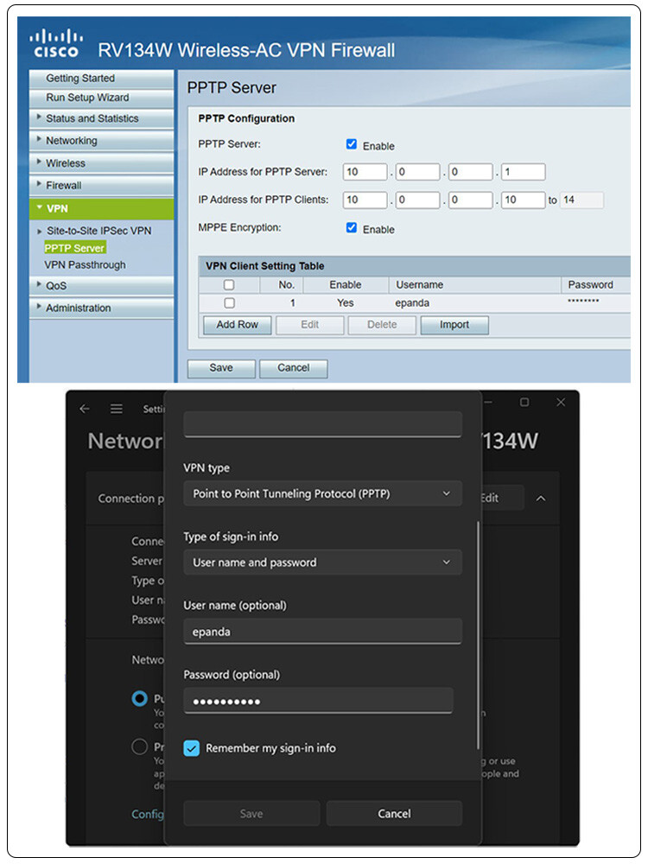Image resolution: width=648 pixels, height=864 pixels.
Task: Select PPTP Server in sidebar
Action: [74, 248]
